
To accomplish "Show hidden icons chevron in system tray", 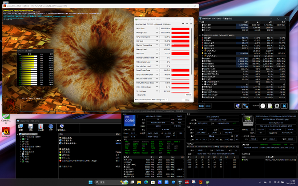I will point(260,182).
